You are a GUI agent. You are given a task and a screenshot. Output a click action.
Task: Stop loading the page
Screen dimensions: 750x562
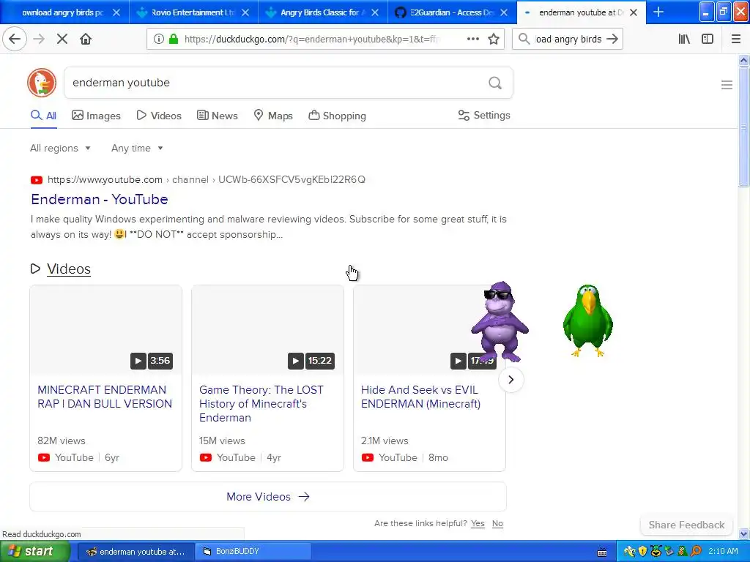(62, 40)
